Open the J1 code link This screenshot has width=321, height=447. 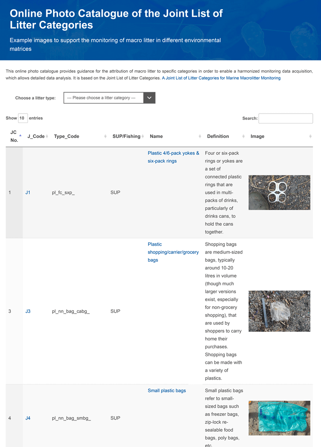[x=28, y=192]
